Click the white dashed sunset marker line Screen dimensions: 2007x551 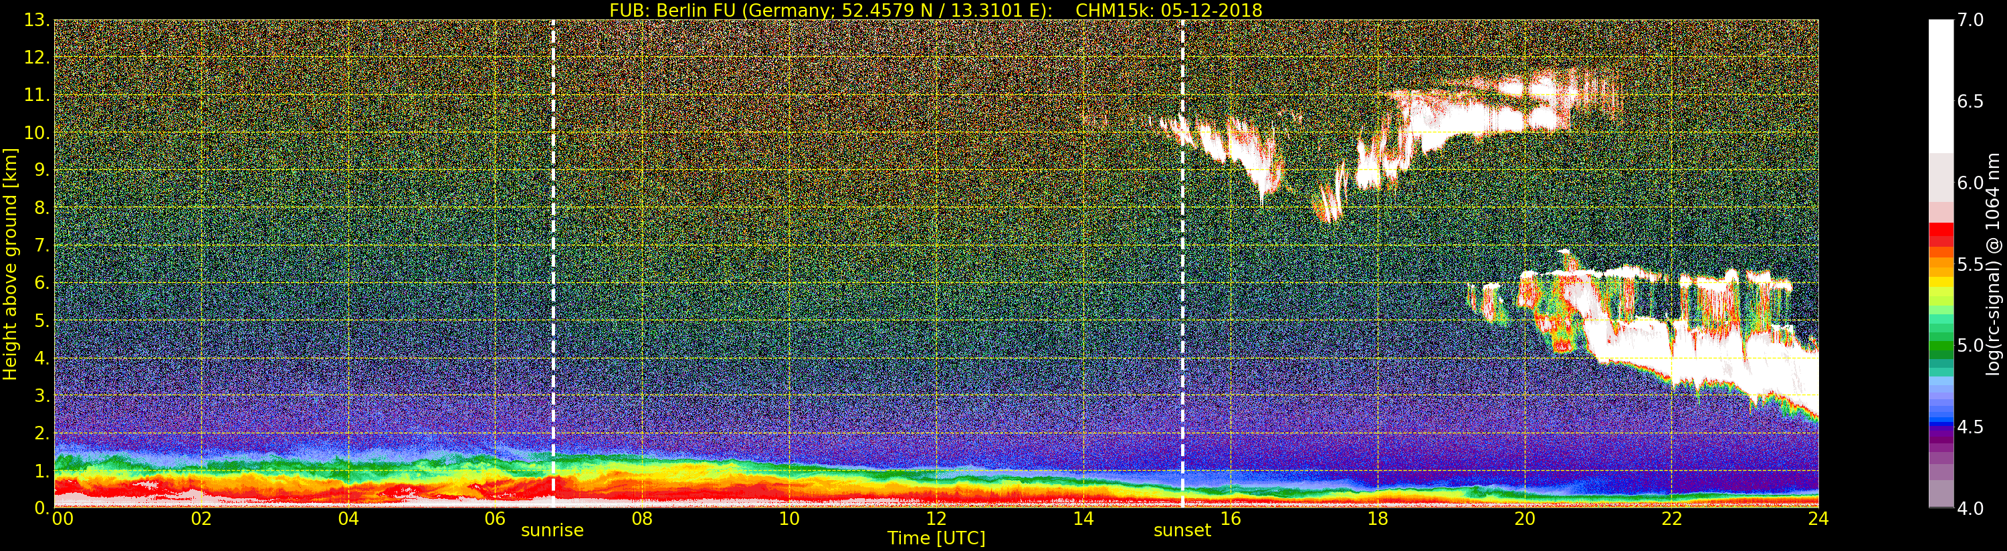[x=1182, y=263]
